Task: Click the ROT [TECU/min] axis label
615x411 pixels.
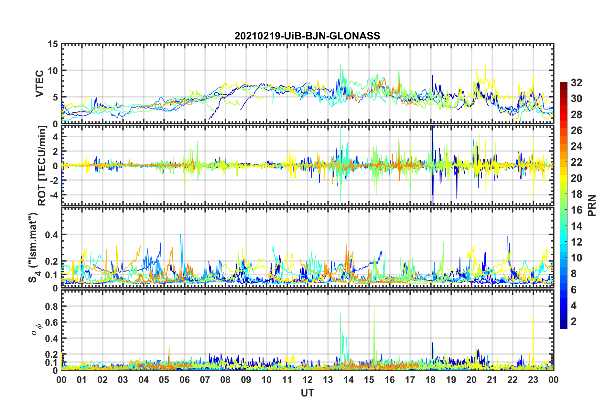Action: [x=42, y=166]
